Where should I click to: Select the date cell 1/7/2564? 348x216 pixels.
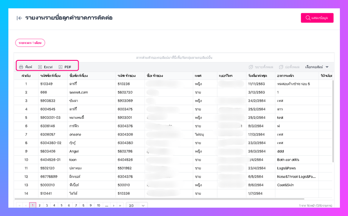tap(260, 193)
